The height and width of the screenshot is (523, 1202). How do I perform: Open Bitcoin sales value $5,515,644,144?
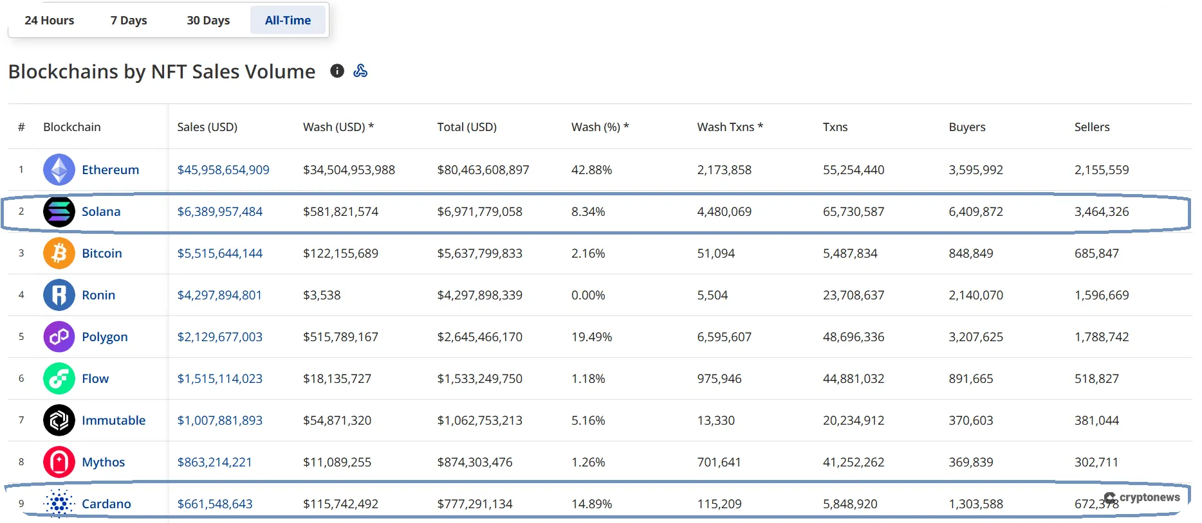(x=220, y=254)
